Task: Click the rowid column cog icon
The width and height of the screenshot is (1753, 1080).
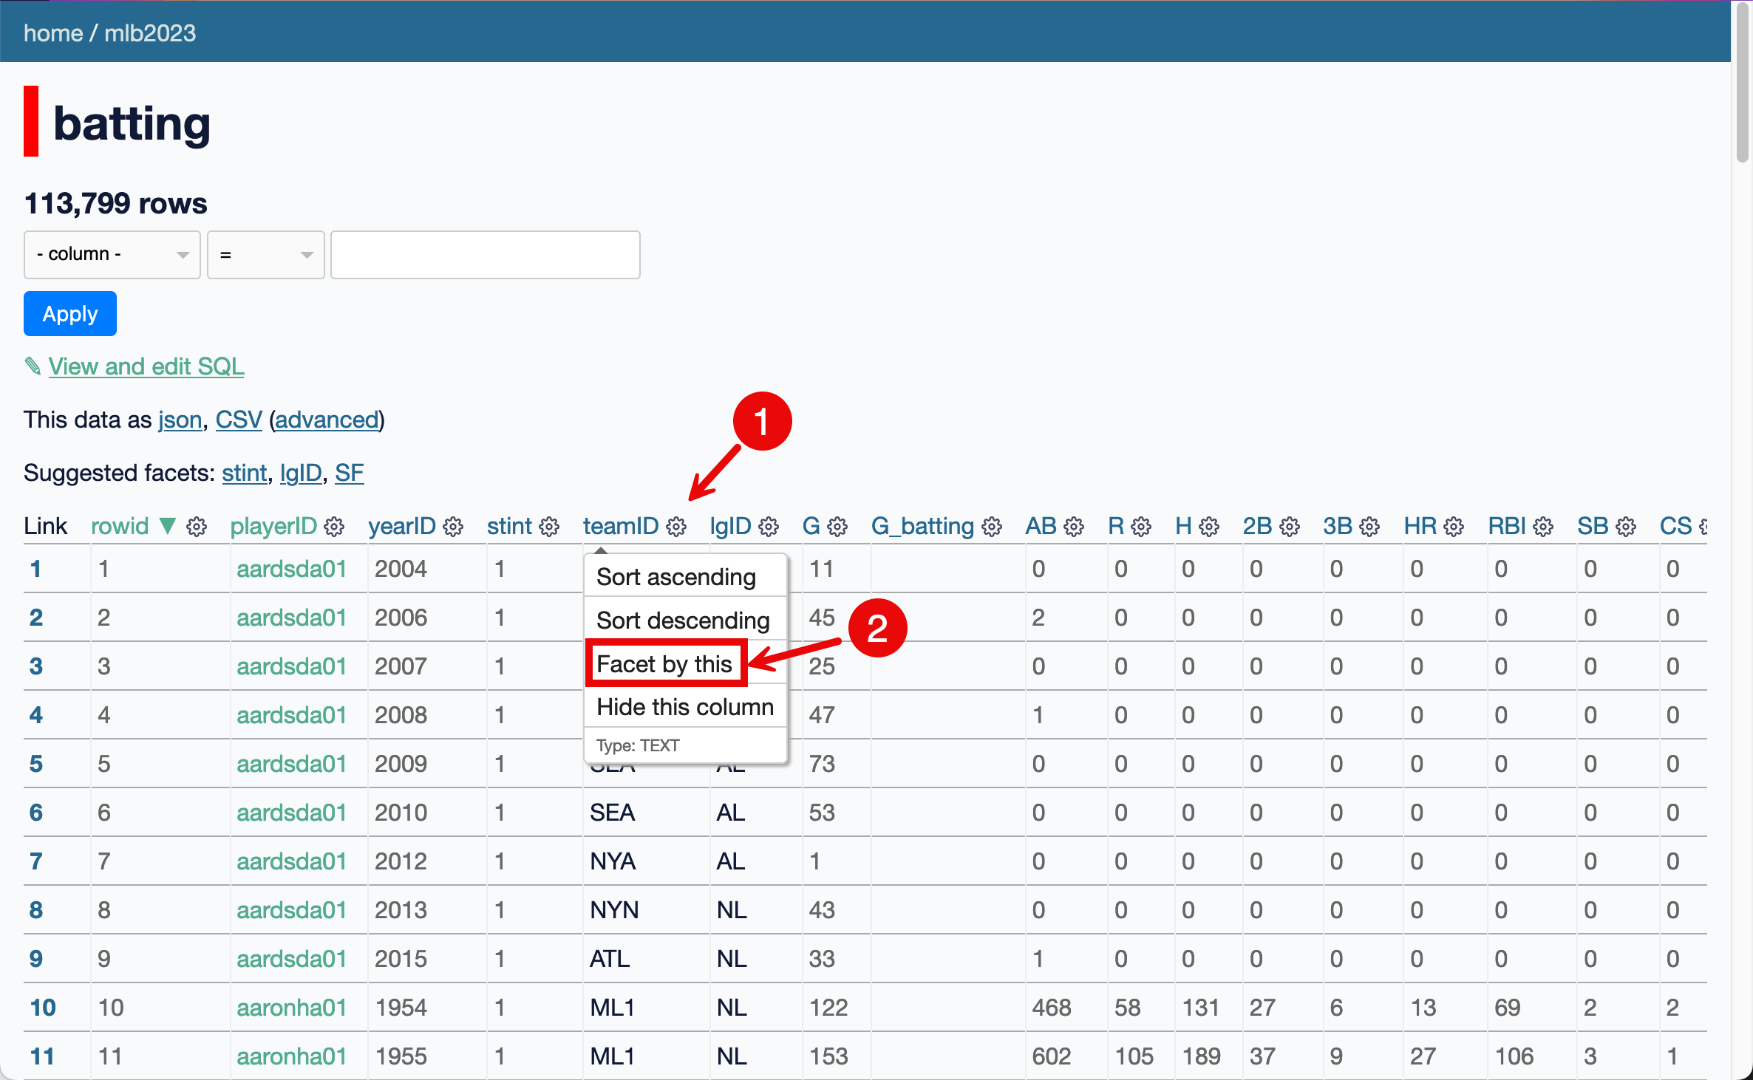Action: 197,527
